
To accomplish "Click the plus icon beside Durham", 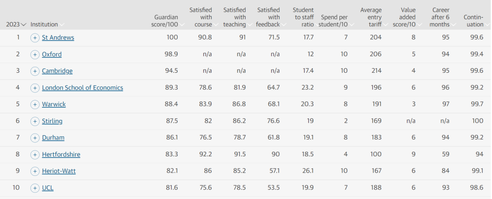I will [x=35, y=138].
